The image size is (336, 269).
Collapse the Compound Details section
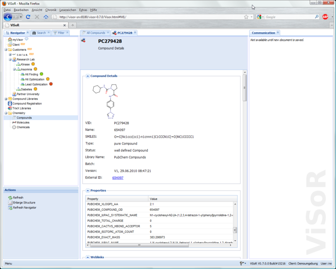point(88,76)
